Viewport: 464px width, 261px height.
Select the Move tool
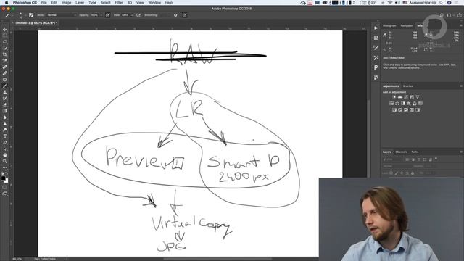[5, 29]
